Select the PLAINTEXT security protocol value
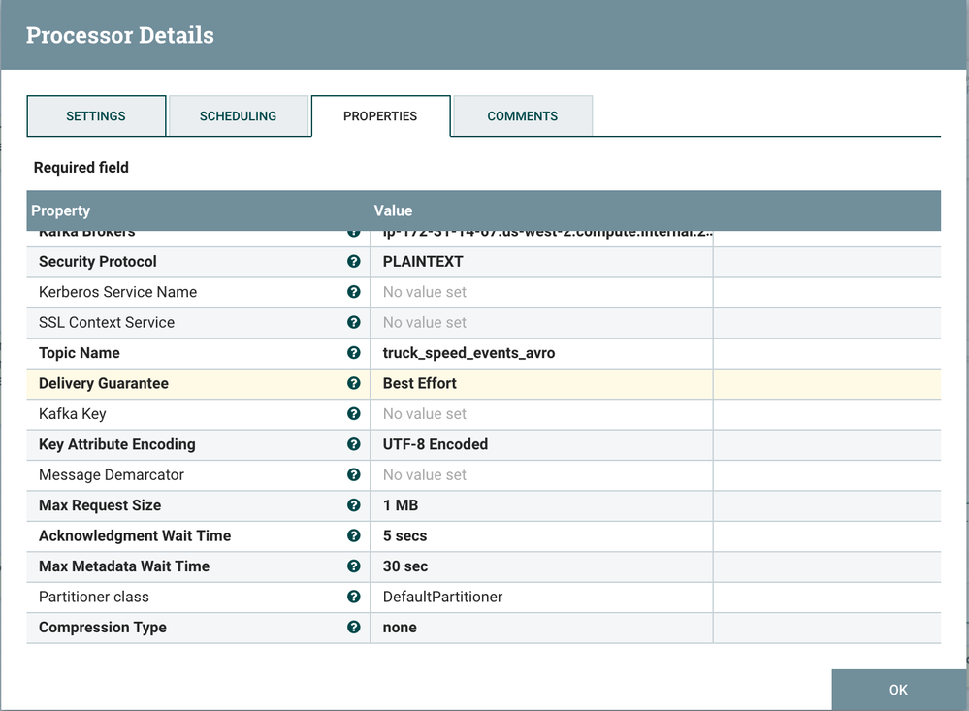The image size is (969, 711). [x=423, y=262]
